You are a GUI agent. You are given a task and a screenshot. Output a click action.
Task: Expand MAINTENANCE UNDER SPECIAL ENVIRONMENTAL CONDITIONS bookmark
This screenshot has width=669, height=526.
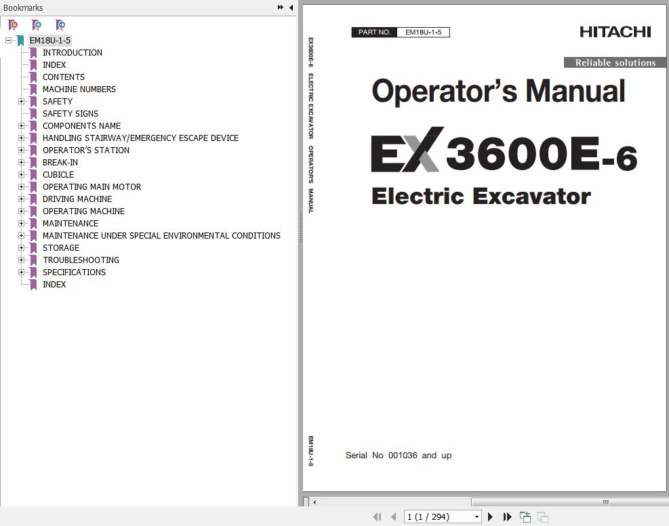[x=21, y=236]
